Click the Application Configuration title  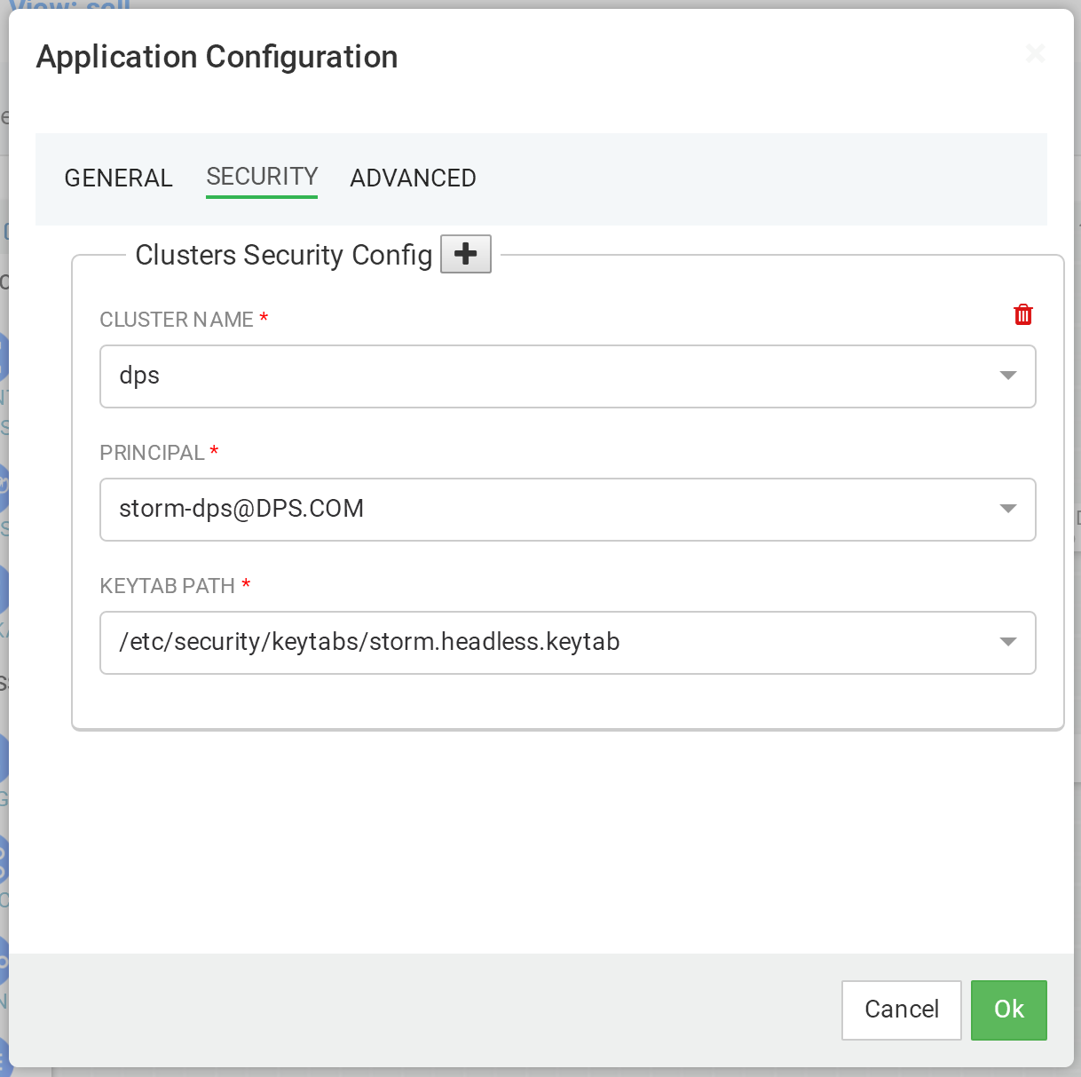[217, 57]
